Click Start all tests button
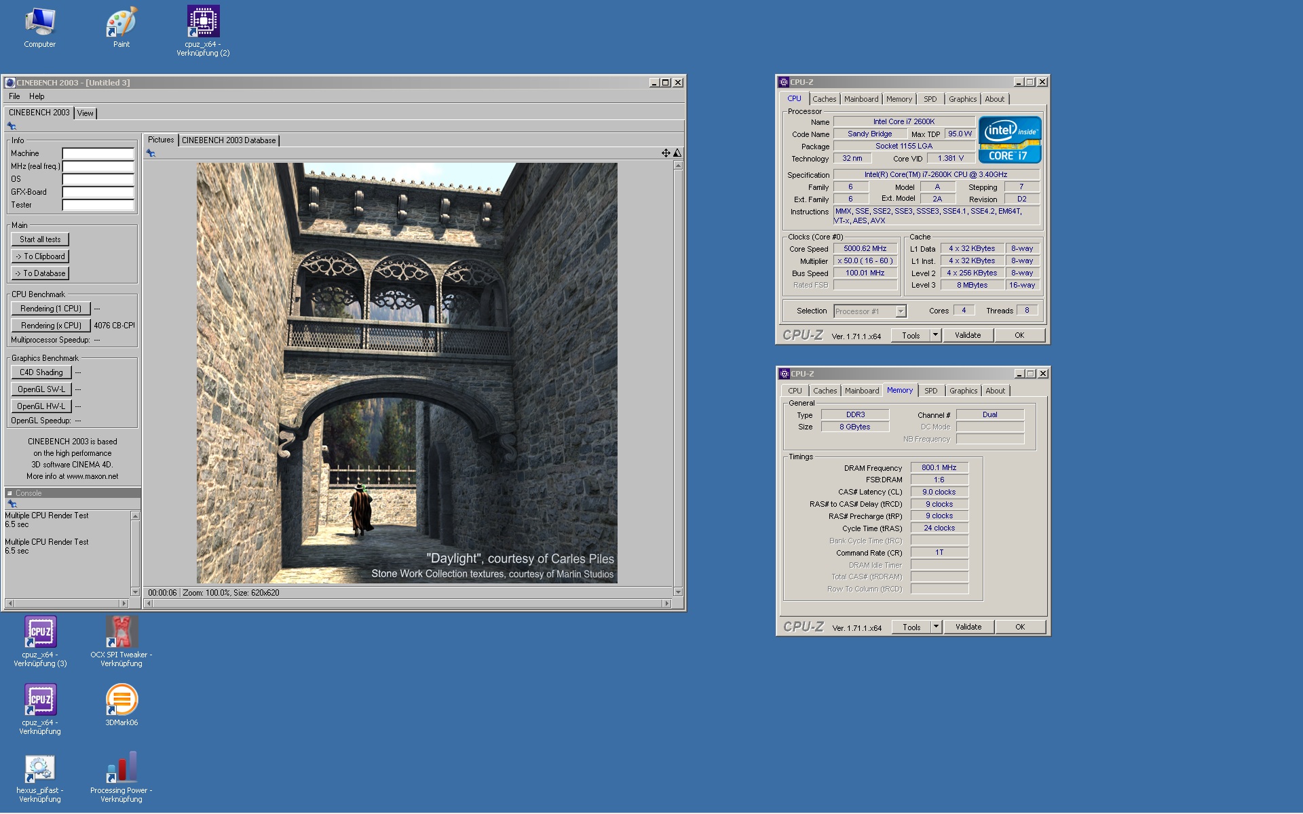 pos(40,239)
